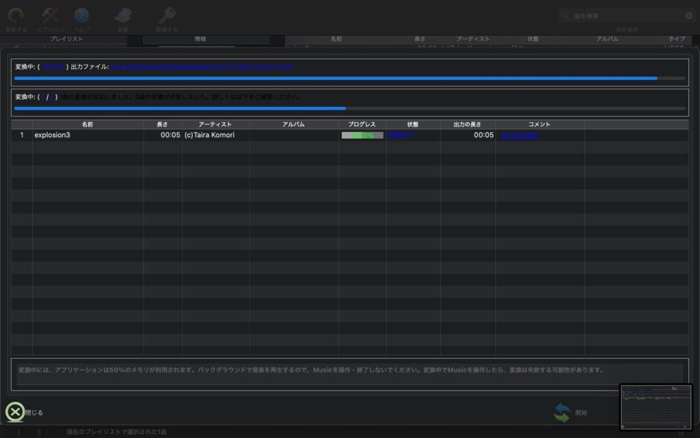Click the blue 状態 link in explosion3 row
This screenshot has width=700, height=438.
[x=401, y=135]
